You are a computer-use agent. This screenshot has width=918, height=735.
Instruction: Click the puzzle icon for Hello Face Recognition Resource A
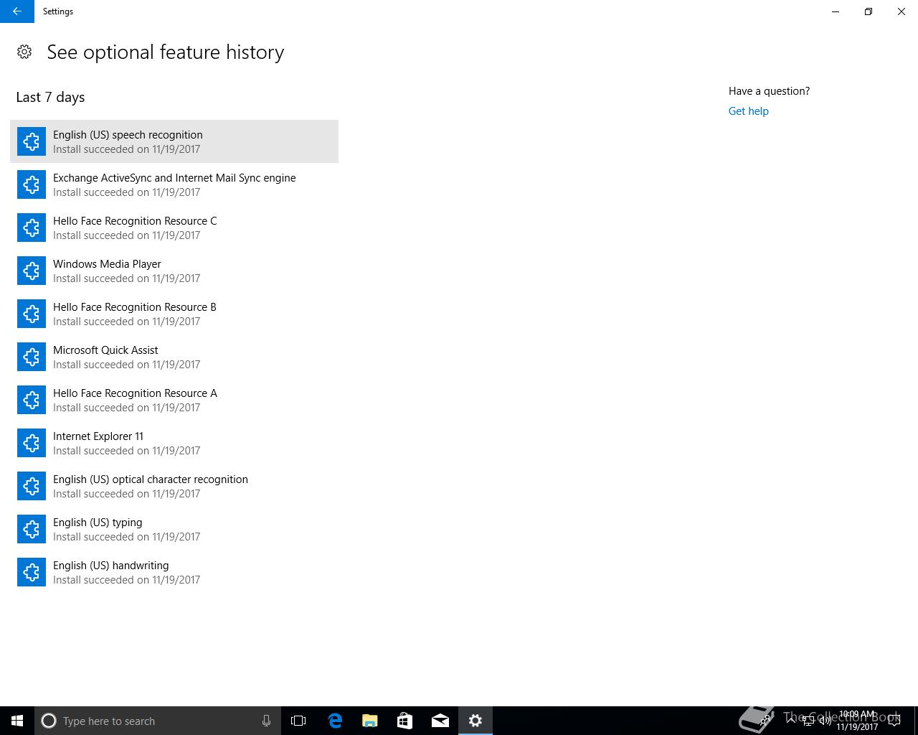click(32, 400)
